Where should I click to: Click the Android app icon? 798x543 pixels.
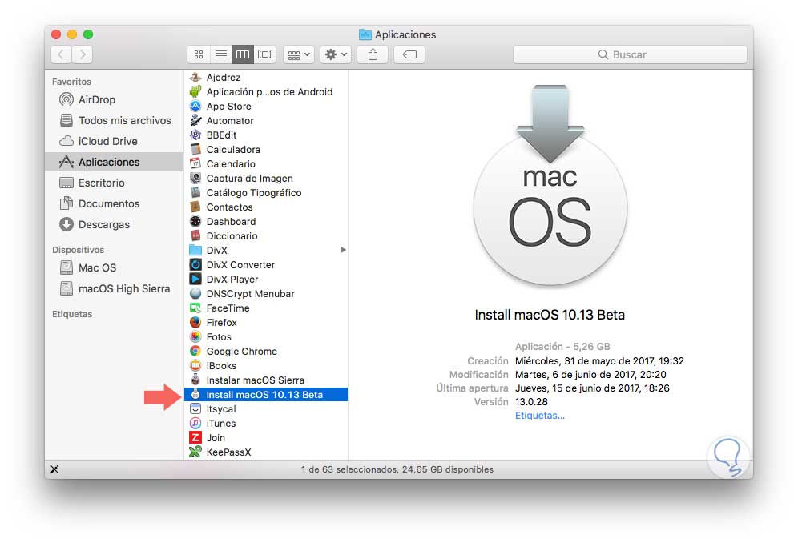[x=195, y=91]
